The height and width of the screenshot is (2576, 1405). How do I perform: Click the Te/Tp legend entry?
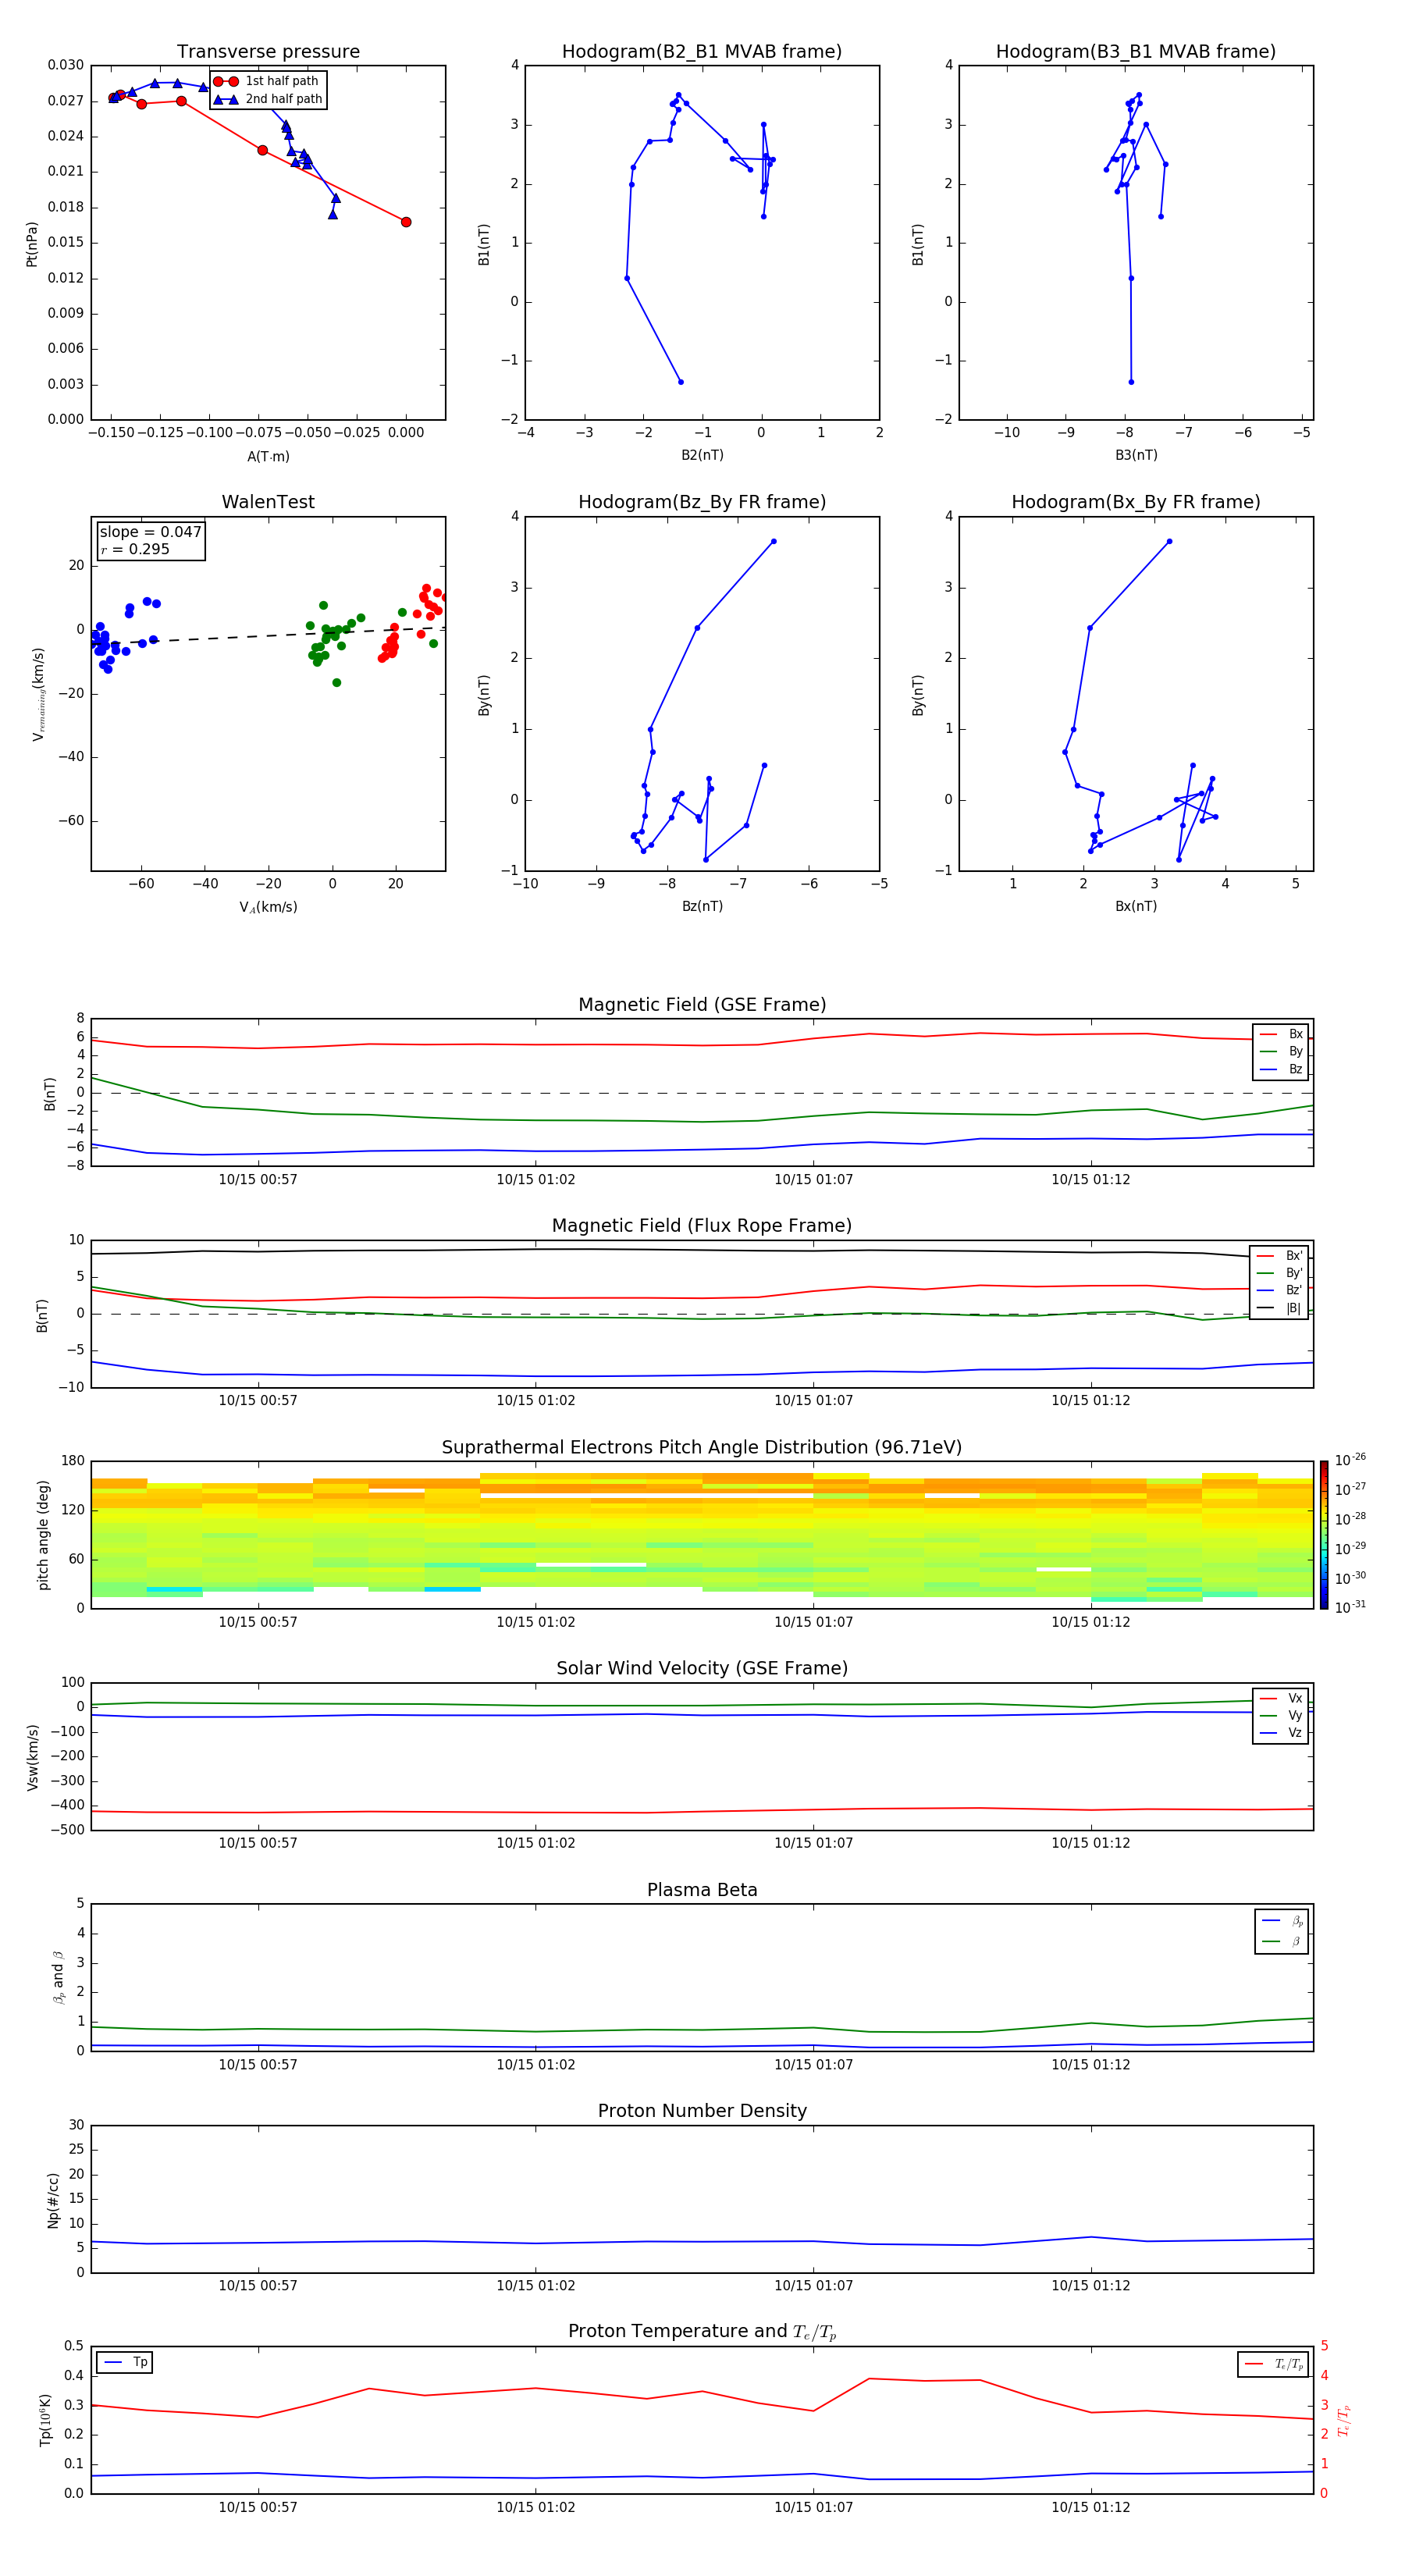(x=1275, y=2364)
